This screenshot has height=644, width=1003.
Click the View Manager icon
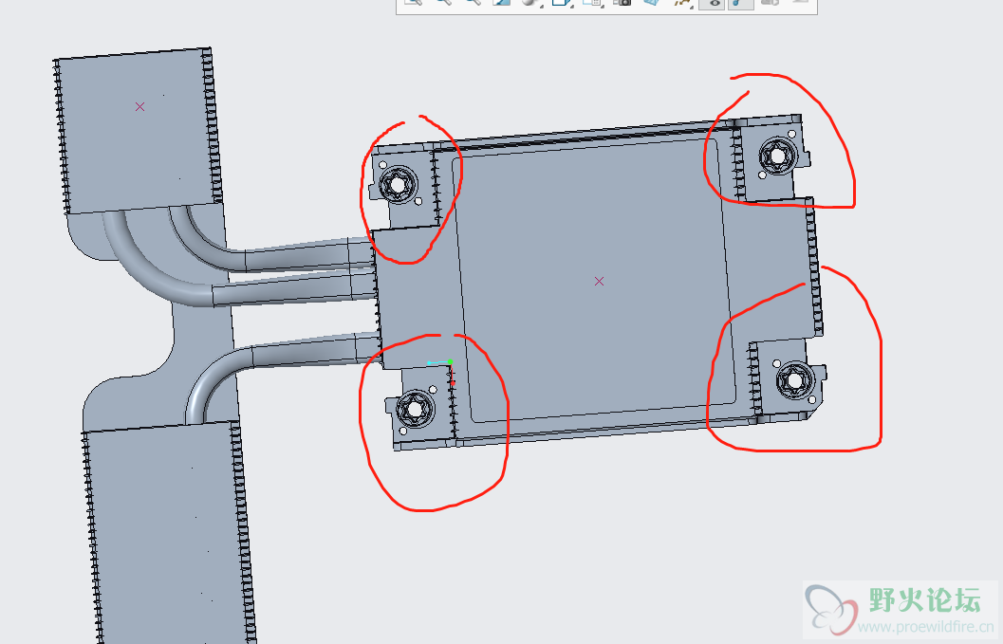coord(591,3)
